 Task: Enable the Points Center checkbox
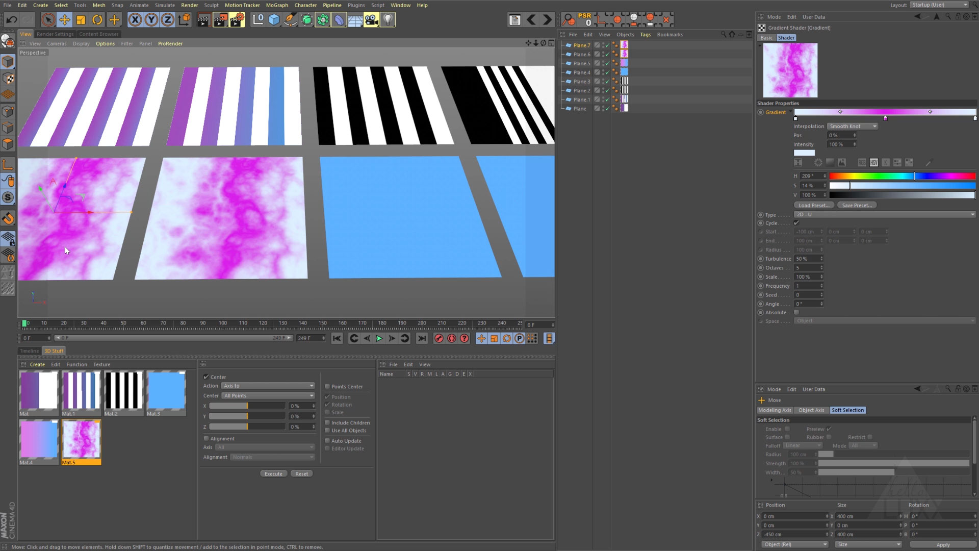click(327, 386)
